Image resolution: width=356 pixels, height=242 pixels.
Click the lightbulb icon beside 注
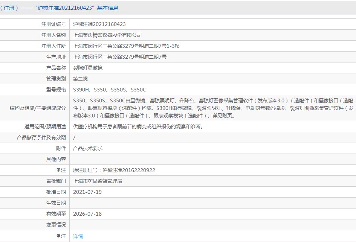(58, 236)
